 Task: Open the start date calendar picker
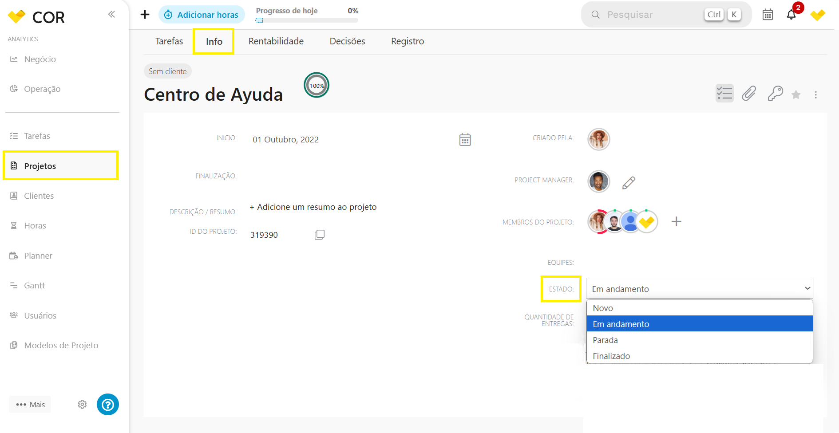click(465, 139)
